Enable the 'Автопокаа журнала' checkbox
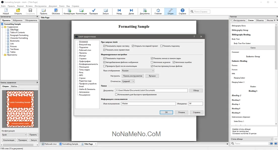Screen dimensions: 278x150 click(152, 62)
